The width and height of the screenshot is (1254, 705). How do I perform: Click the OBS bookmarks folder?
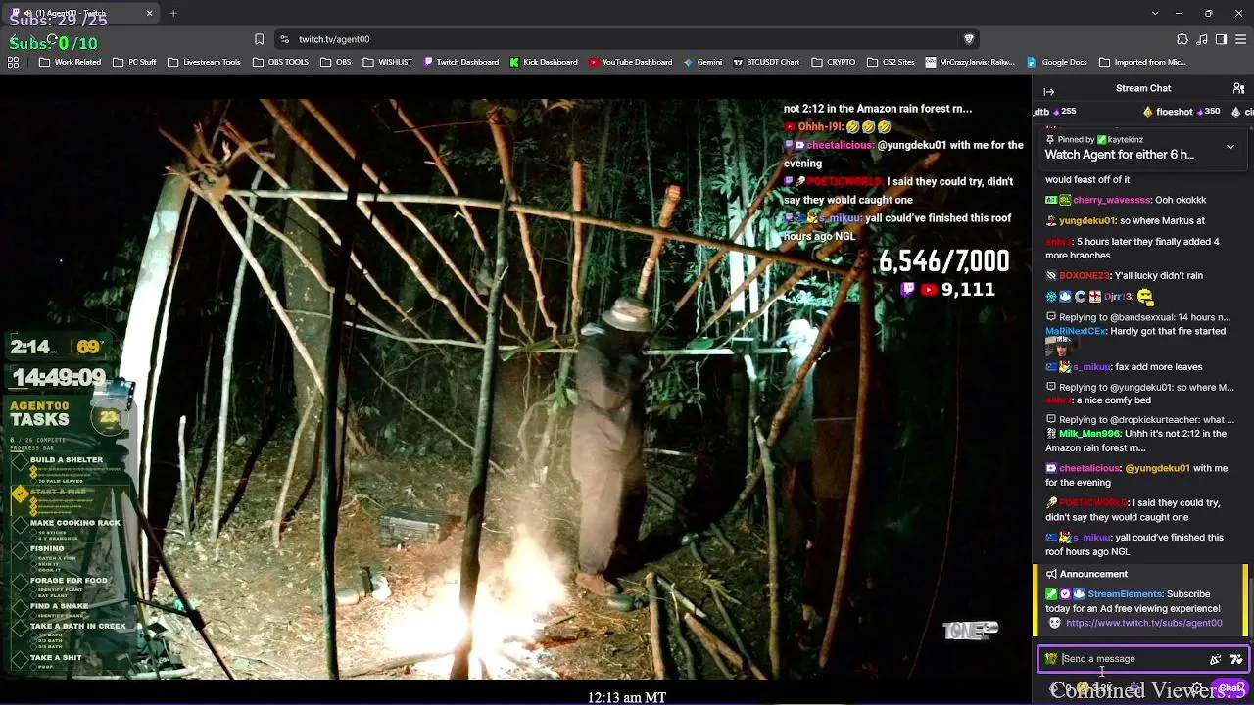coord(336,62)
